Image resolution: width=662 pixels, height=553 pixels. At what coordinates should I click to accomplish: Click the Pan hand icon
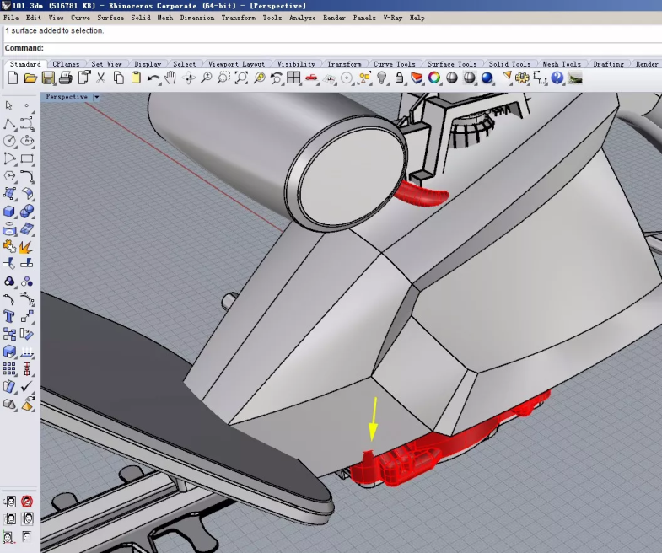click(170, 78)
